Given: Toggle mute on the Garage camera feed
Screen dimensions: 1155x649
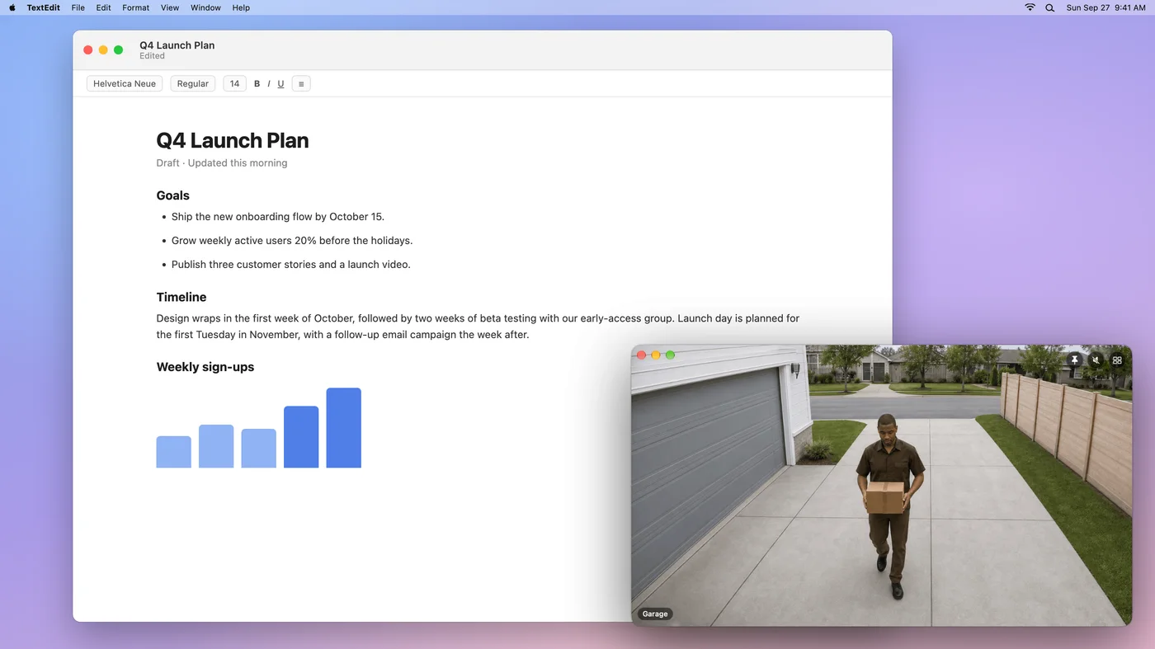Looking at the screenshot, I should pyautogui.click(x=1096, y=360).
